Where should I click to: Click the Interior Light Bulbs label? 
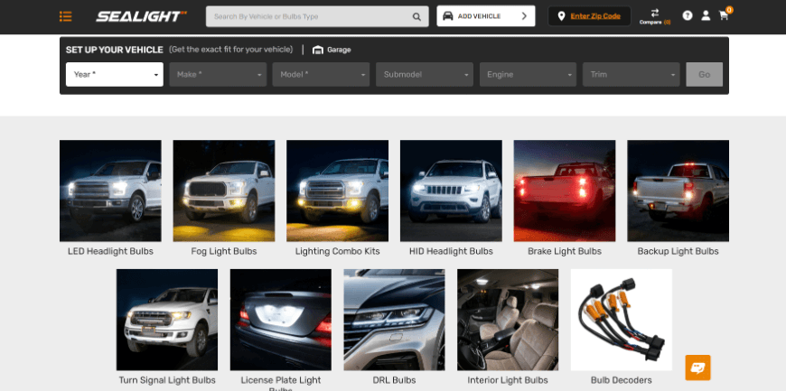(x=508, y=380)
